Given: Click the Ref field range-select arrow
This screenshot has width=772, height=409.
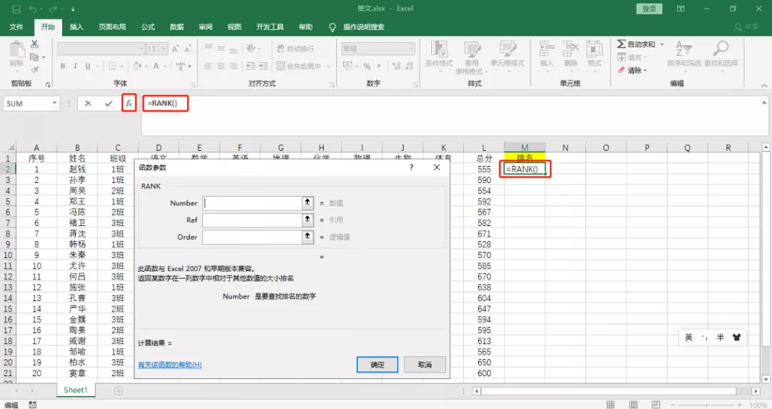Looking at the screenshot, I should (x=307, y=220).
